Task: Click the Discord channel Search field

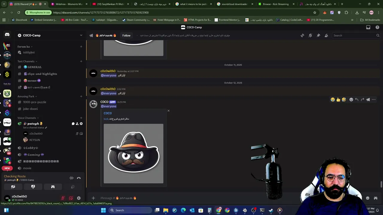Action: coord(356,36)
